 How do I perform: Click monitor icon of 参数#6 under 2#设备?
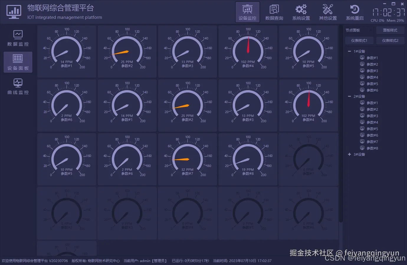pyautogui.click(x=362, y=135)
